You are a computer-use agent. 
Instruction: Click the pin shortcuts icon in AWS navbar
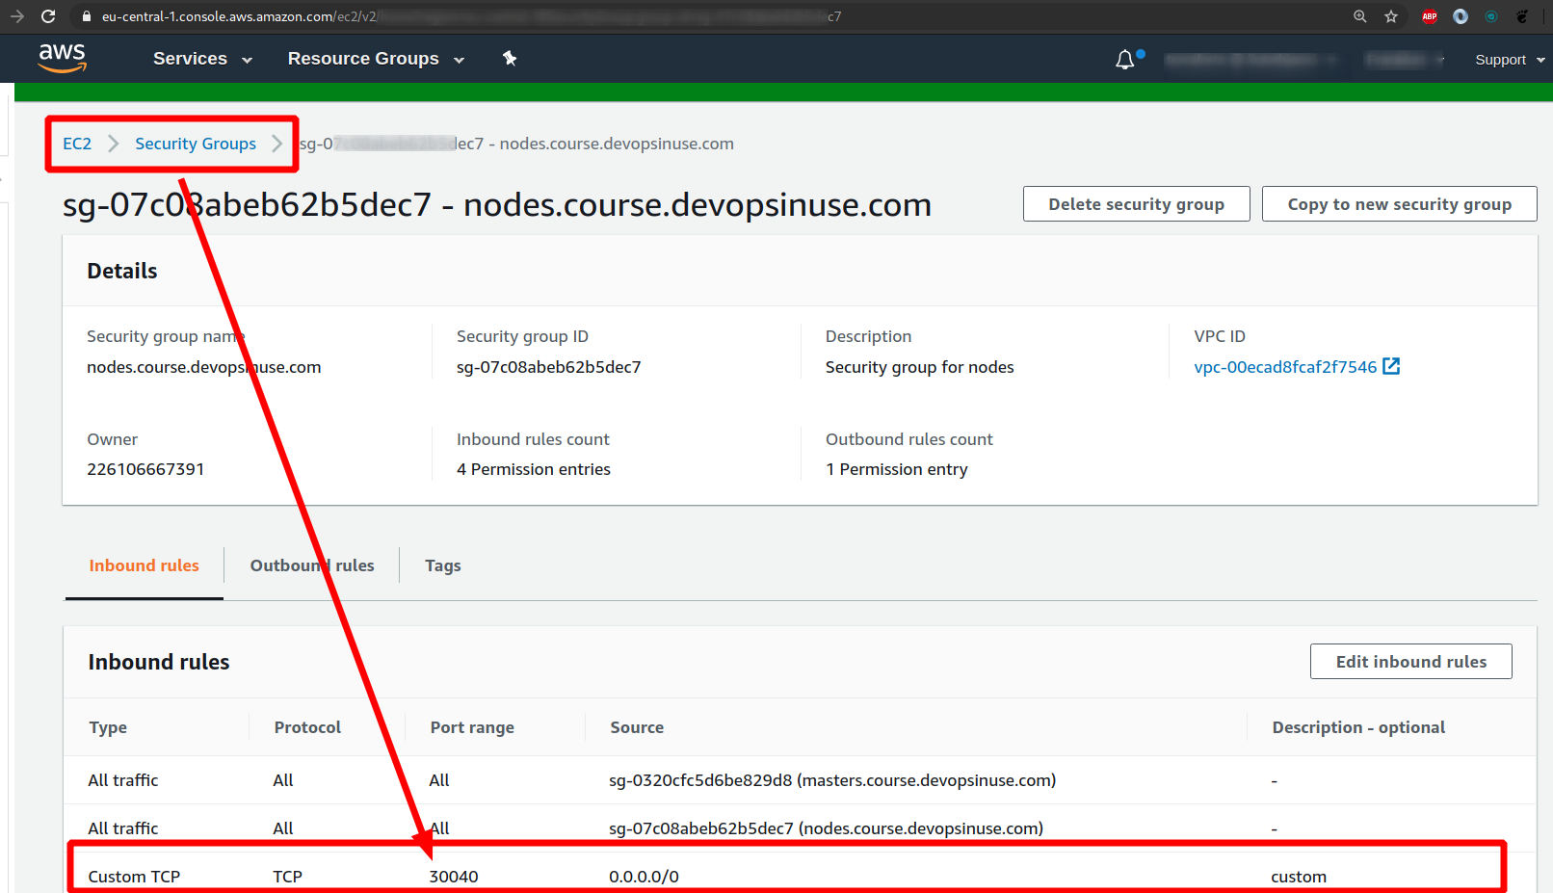510,59
